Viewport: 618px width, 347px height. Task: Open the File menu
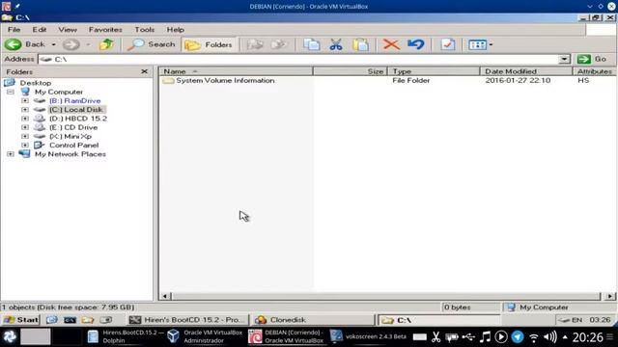(x=14, y=30)
